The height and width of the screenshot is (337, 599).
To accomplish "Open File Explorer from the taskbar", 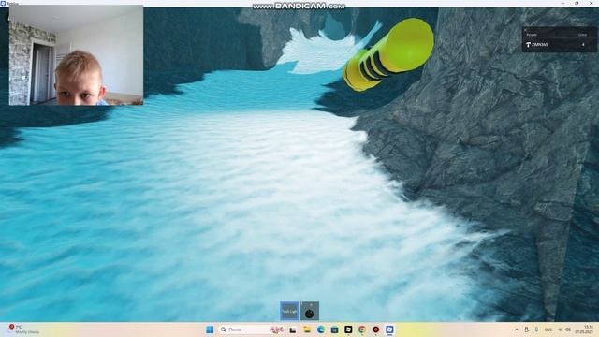I will [x=307, y=330].
